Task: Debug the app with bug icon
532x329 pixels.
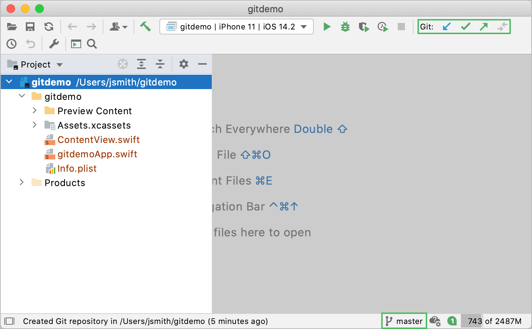Action: [x=345, y=27]
